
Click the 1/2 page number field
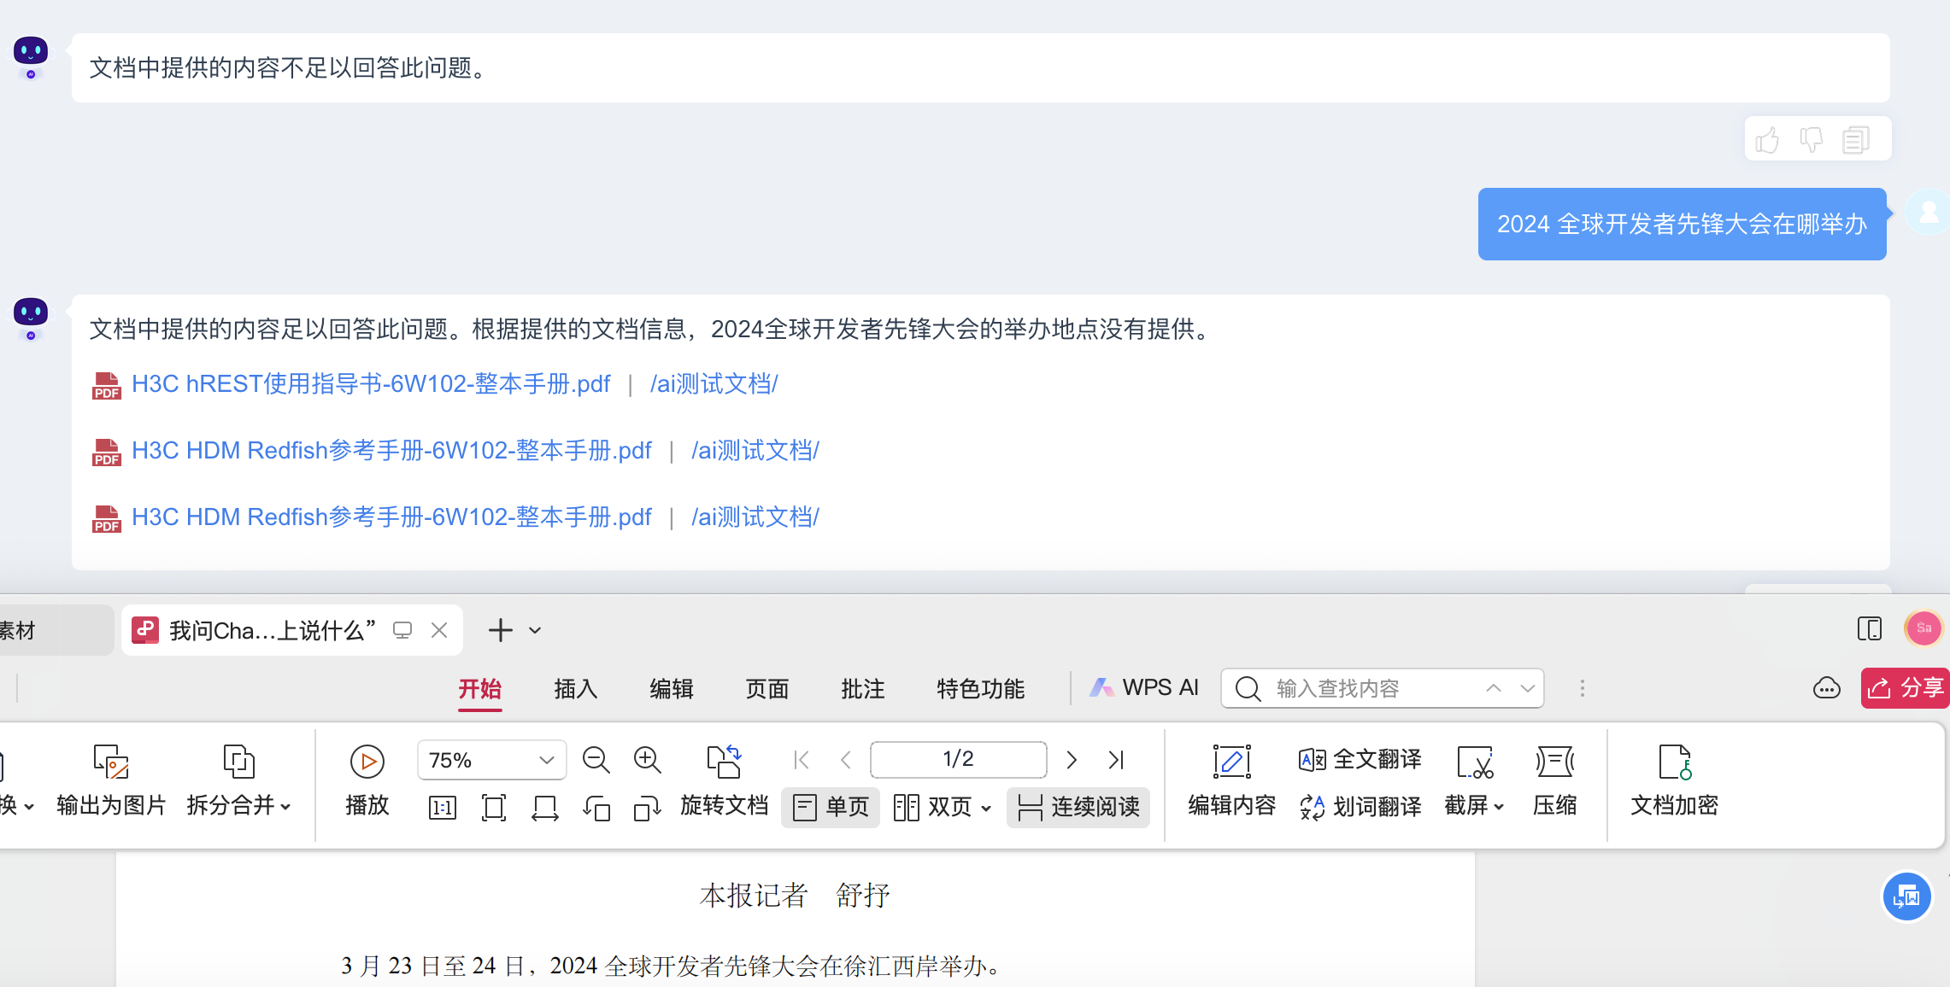959,759
